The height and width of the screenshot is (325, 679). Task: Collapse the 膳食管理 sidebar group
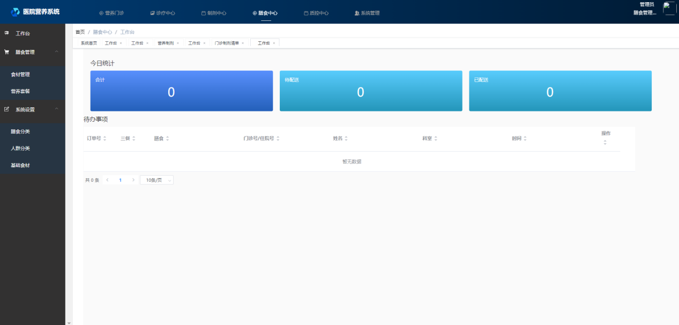coord(57,52)
